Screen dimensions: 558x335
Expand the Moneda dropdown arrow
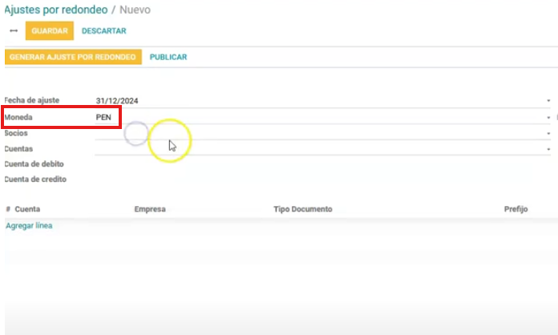pyautogui.click(x=548, y=117)
